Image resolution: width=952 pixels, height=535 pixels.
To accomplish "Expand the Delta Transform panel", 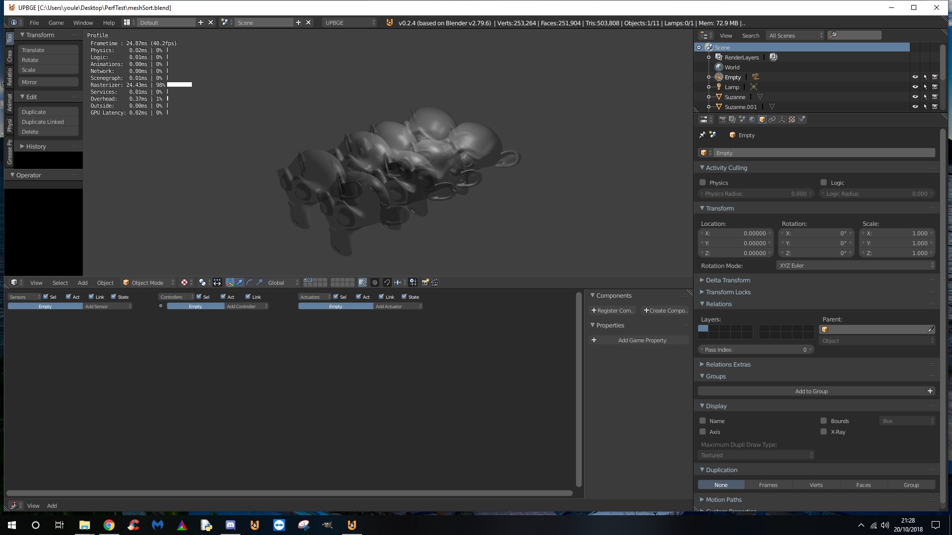I will pyautogui.click(x=728, y=280).
